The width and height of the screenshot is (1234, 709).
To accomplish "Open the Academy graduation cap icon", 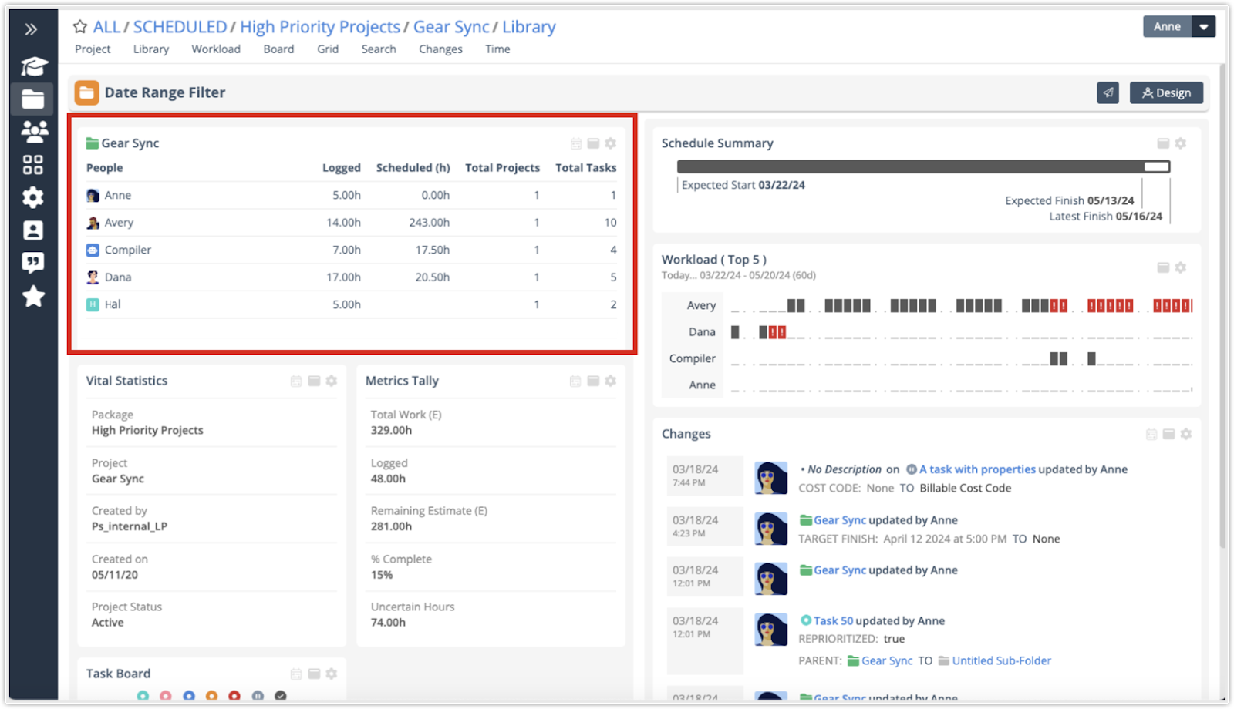I will pos(33,66).
